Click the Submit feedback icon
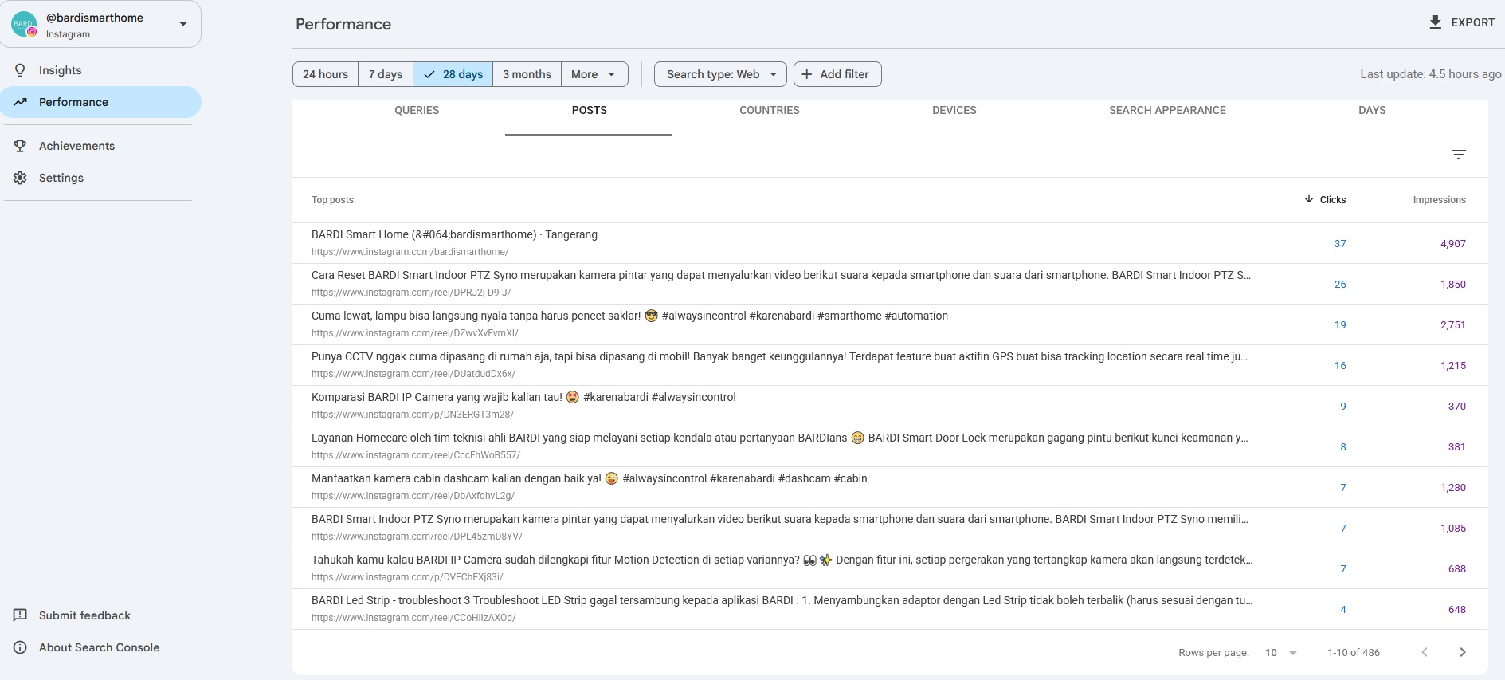The width and height of the screenshot is (1505, 680). tap(20, 615)
